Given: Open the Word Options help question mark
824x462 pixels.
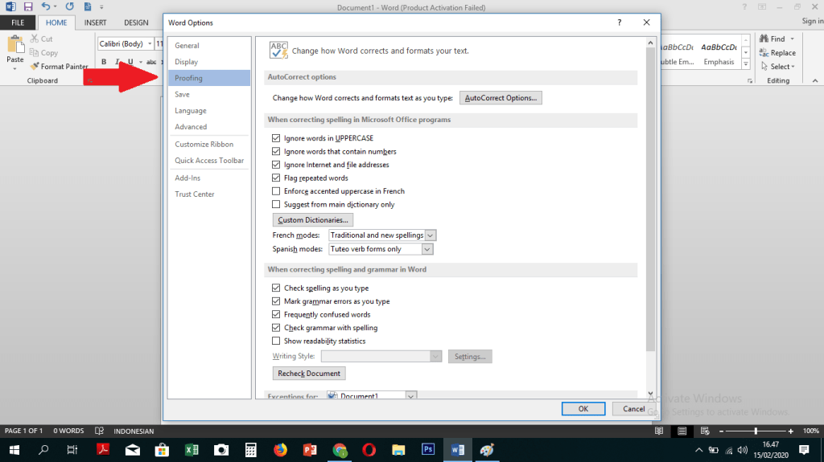Looking at the screenshot, I should pos(619,22).
